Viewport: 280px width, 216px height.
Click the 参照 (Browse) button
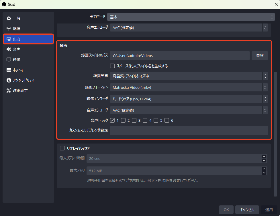(x=260, y=56)
